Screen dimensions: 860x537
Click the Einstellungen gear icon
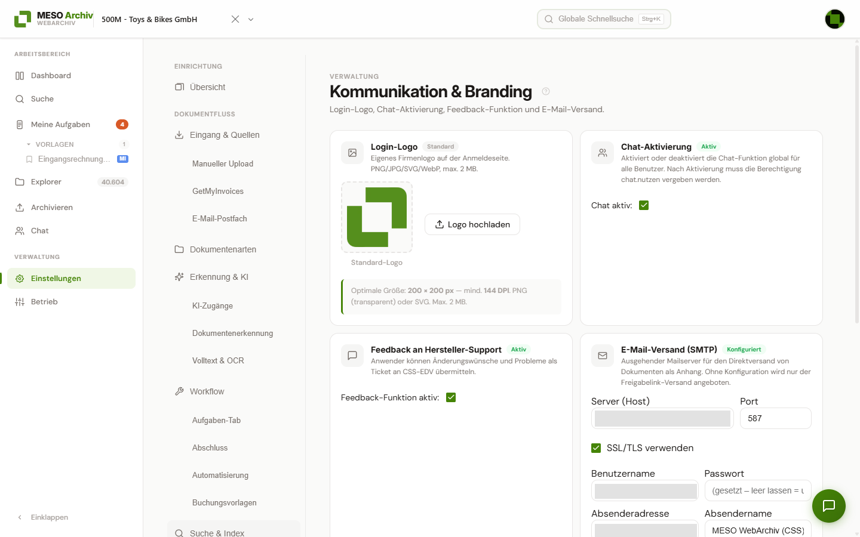coord(20,279)
